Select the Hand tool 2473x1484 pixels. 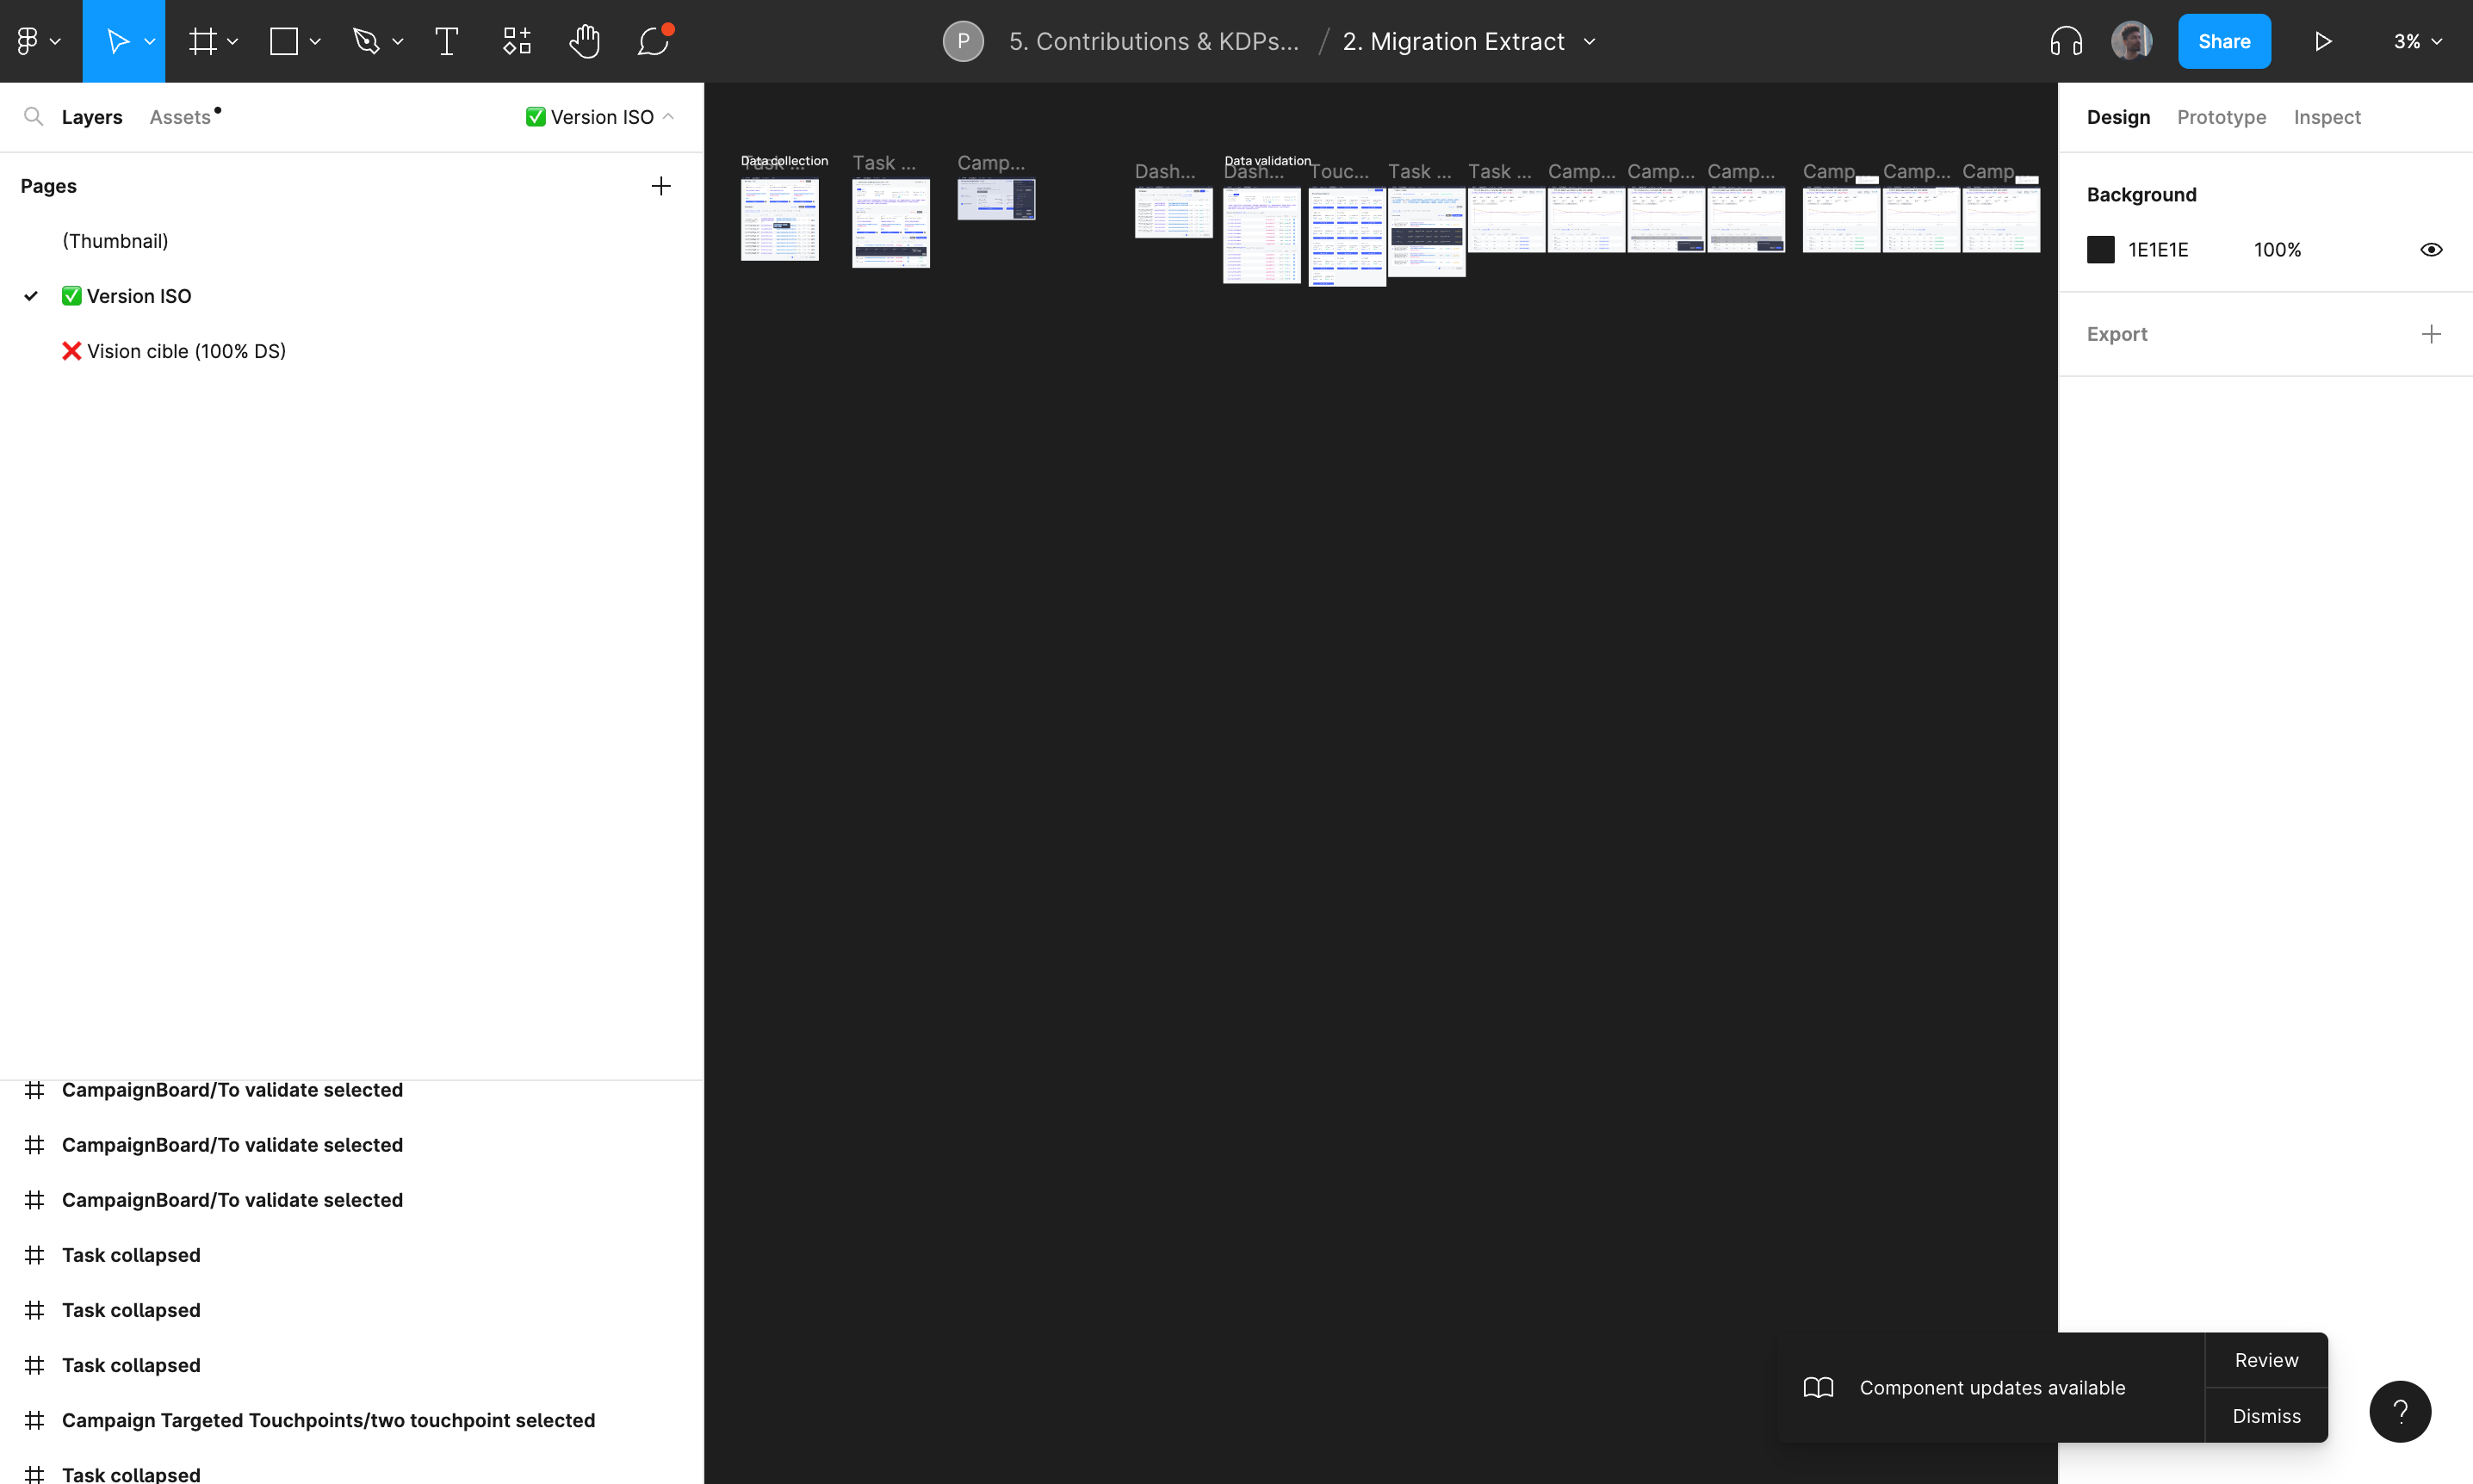(584, 41)
